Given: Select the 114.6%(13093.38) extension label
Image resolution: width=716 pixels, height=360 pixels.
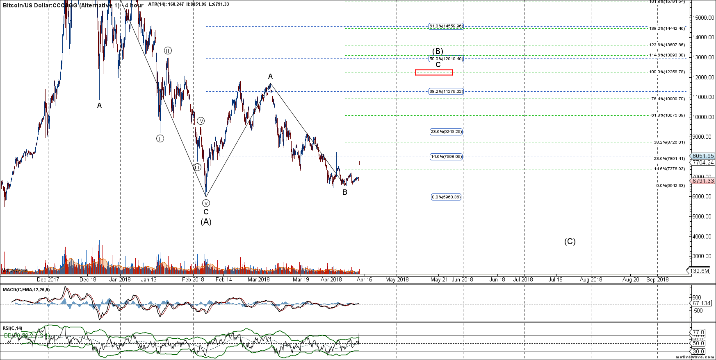Looking at the screenshot, I should [667, 55].
